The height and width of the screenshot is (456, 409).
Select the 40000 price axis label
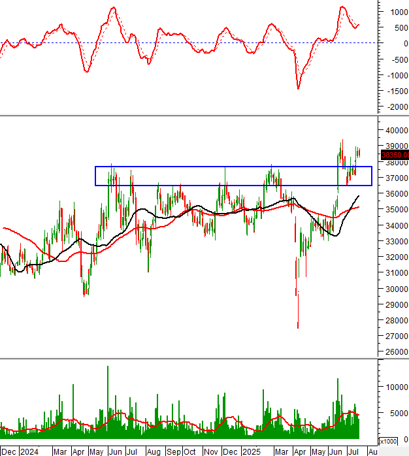pos(397,131)
